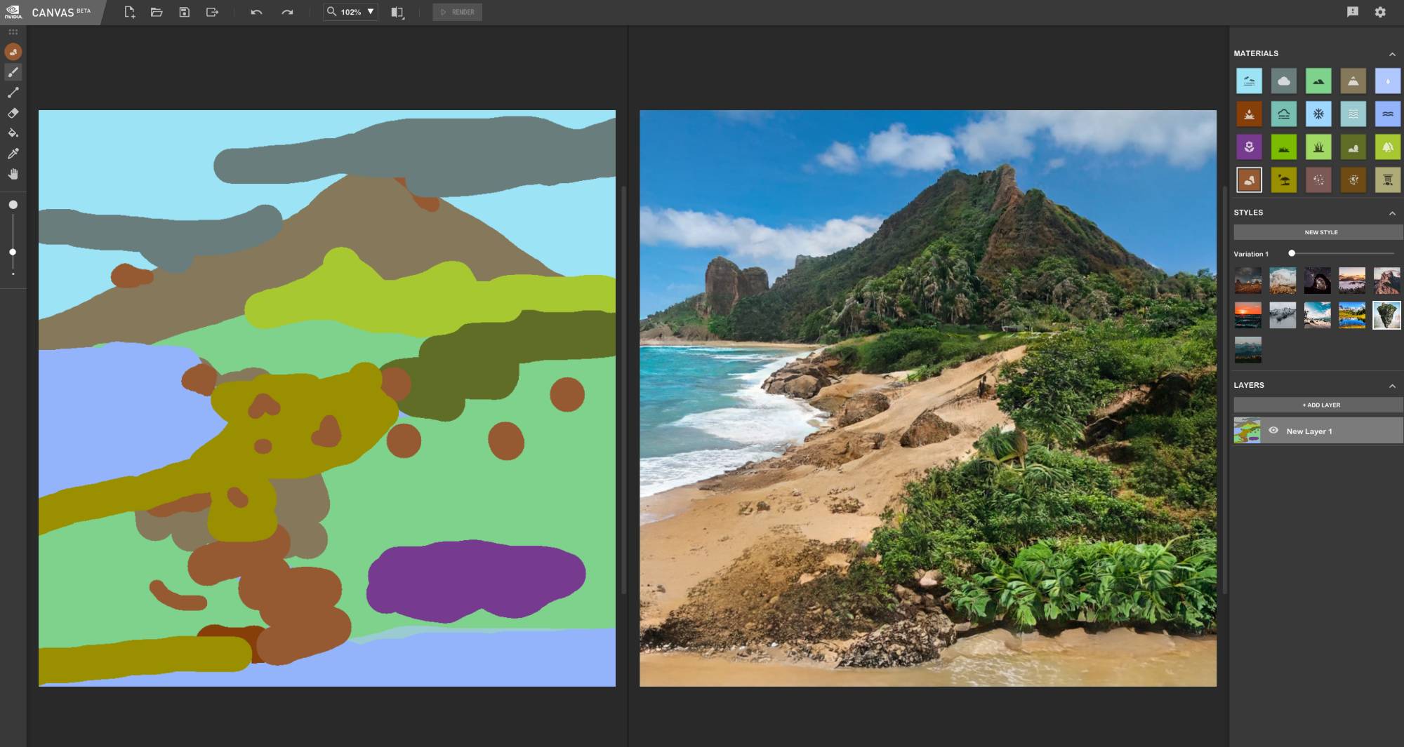Image resolution: width=1404 pixels, height=747 pixels.
Task: Select the Cloud material
Action: pos(1284,81)
